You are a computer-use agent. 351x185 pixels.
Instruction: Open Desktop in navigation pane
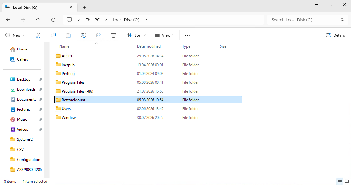[24, 79]
